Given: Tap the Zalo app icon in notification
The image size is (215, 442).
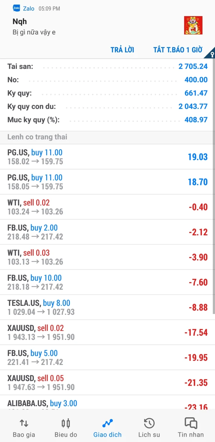Looking at the screenshot, I should (x=16, y=8).
